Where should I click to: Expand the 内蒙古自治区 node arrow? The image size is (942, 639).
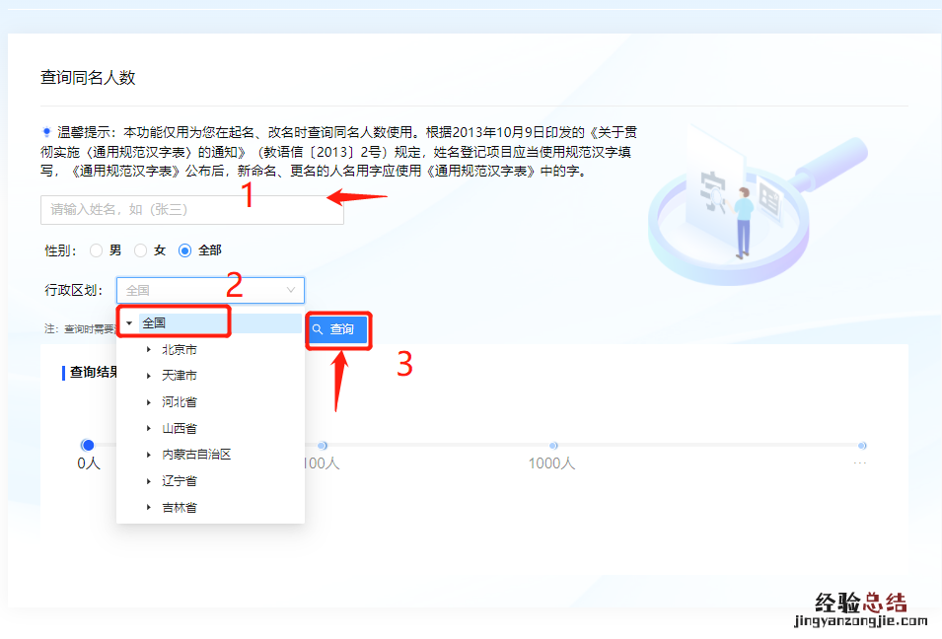[148, 455]
